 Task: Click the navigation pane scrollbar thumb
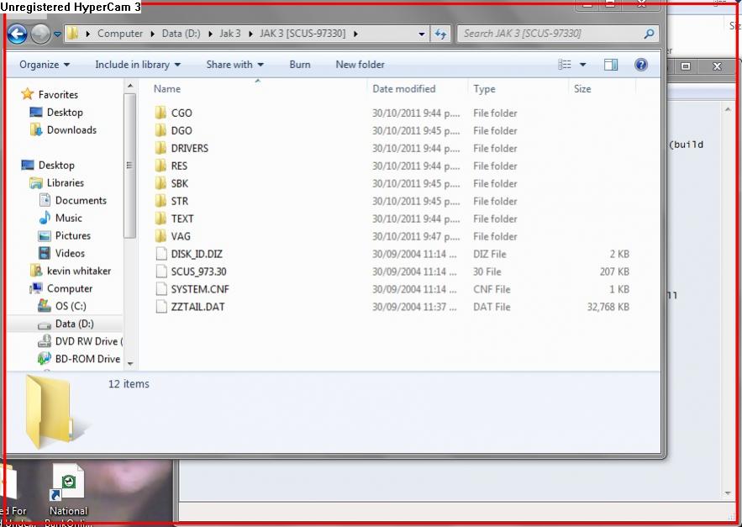(129, 166)
